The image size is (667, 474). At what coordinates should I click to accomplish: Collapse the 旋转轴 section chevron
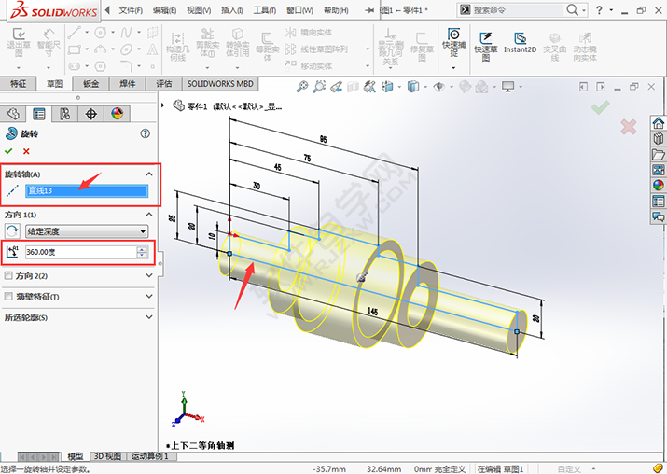point(148,174)
